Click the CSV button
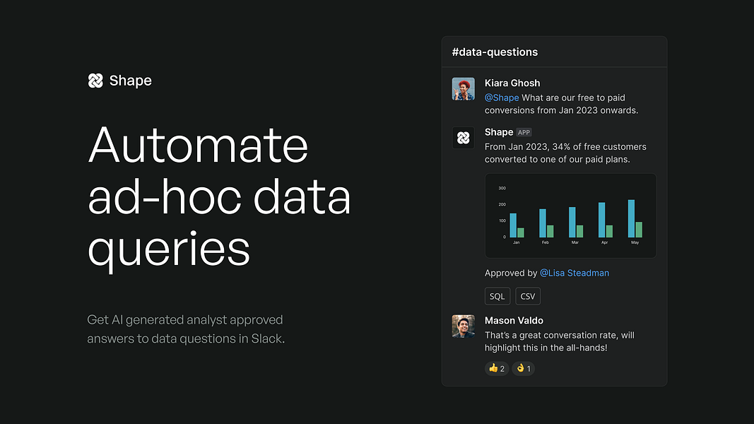This screenshot has width=754, height=424. (x=528, y=296)
